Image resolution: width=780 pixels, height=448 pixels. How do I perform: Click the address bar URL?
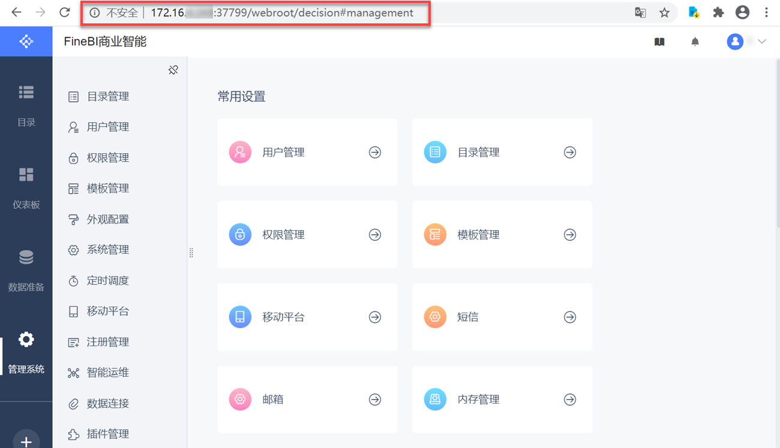click(x=282, y=13)
